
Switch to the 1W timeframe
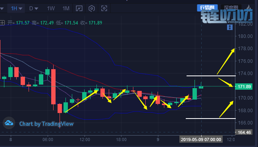click(x=51, y=8)
